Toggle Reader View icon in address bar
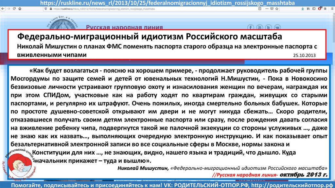Screen dimensions: 335x188 [x=260, y=9]
